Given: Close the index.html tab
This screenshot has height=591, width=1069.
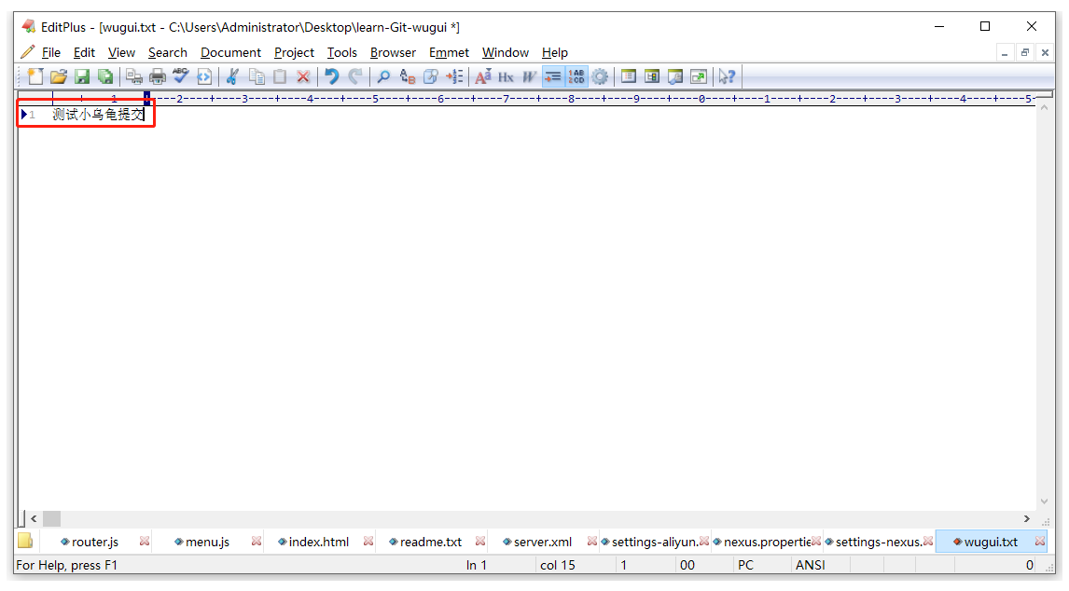Looking at the screenshot, I should (368, 542).
